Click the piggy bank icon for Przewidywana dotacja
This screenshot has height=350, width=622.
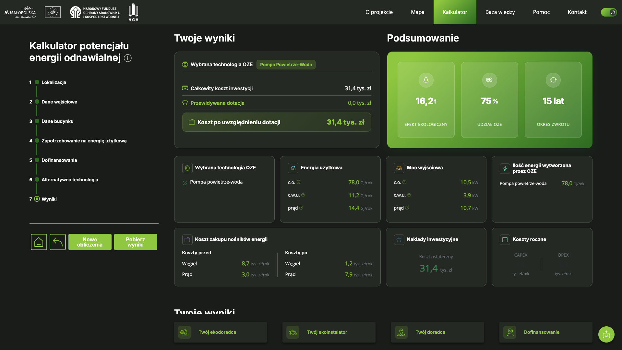tap(185, 103)
